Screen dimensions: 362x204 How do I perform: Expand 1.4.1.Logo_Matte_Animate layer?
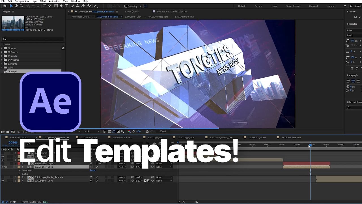pyautogui.click(x=16, y=177)
